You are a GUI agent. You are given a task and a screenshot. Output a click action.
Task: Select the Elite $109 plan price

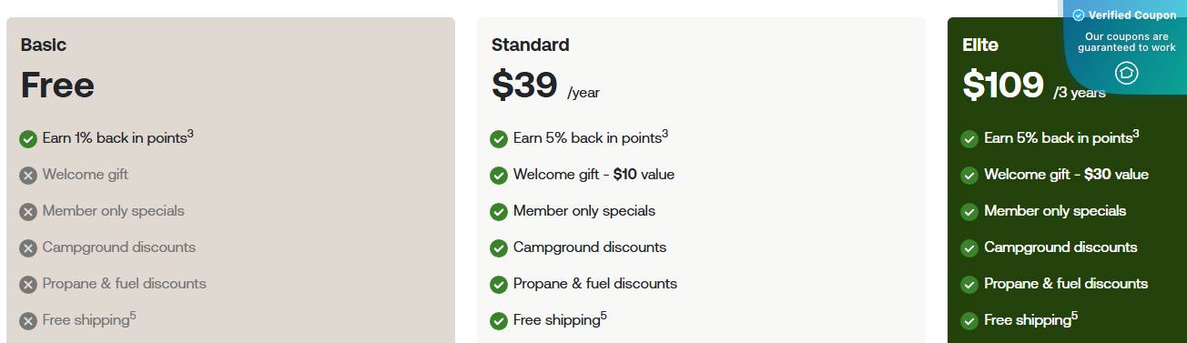[1003, 86]
